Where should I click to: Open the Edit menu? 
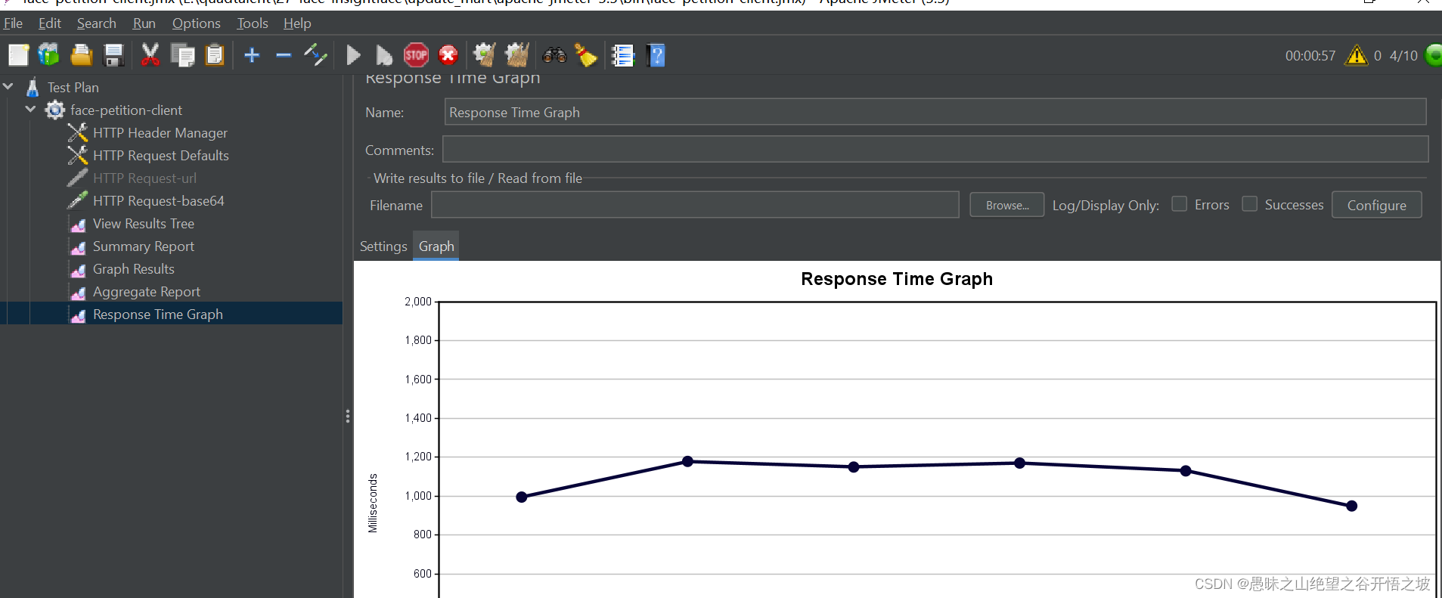[x=50, y=23]
